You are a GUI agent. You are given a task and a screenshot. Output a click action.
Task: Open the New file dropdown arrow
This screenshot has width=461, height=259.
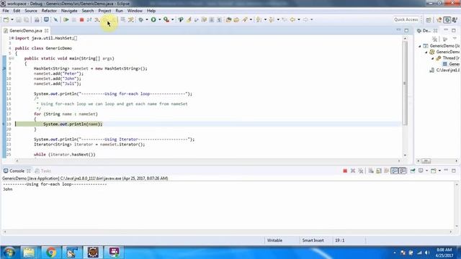point(12,19)
